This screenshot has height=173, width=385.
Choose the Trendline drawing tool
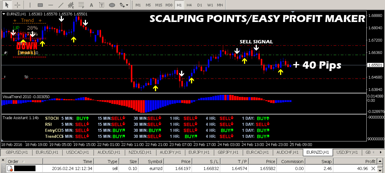61,5
